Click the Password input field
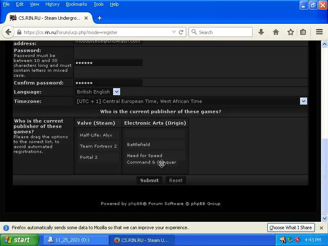Image resolution: width=328 pixels, height=246 pixels. tap(109, 63)
